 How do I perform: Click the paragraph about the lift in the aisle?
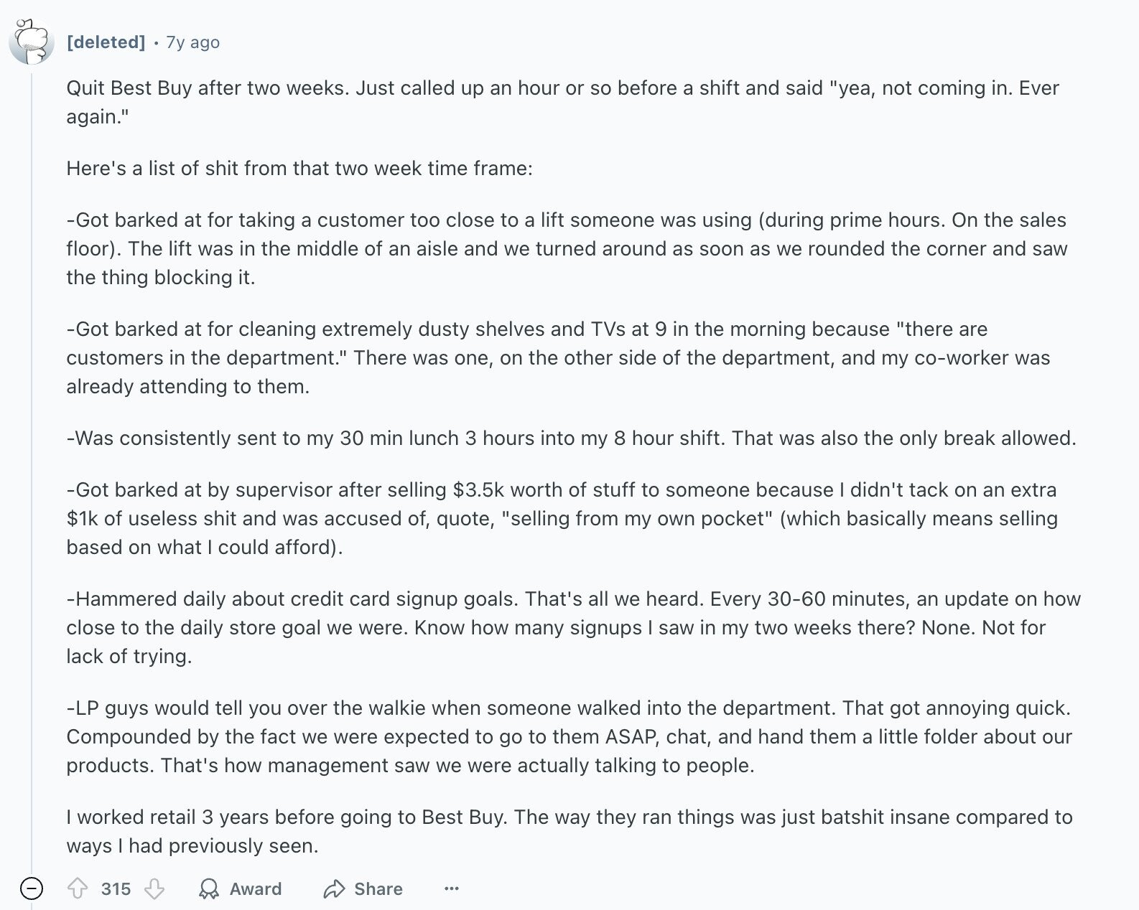[x=567, y=248]
